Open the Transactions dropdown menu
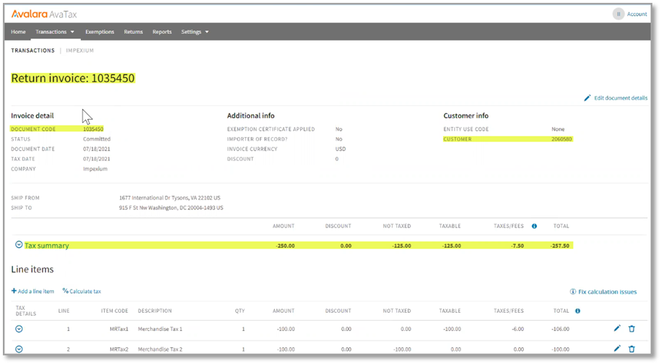661x364 pixels. [x=55, y=32]
